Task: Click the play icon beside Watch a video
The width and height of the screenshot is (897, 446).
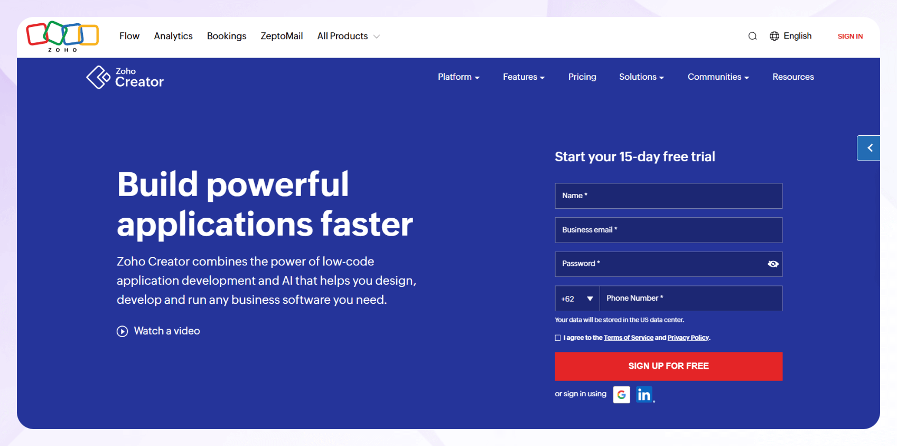Action: tap(123, 331)
